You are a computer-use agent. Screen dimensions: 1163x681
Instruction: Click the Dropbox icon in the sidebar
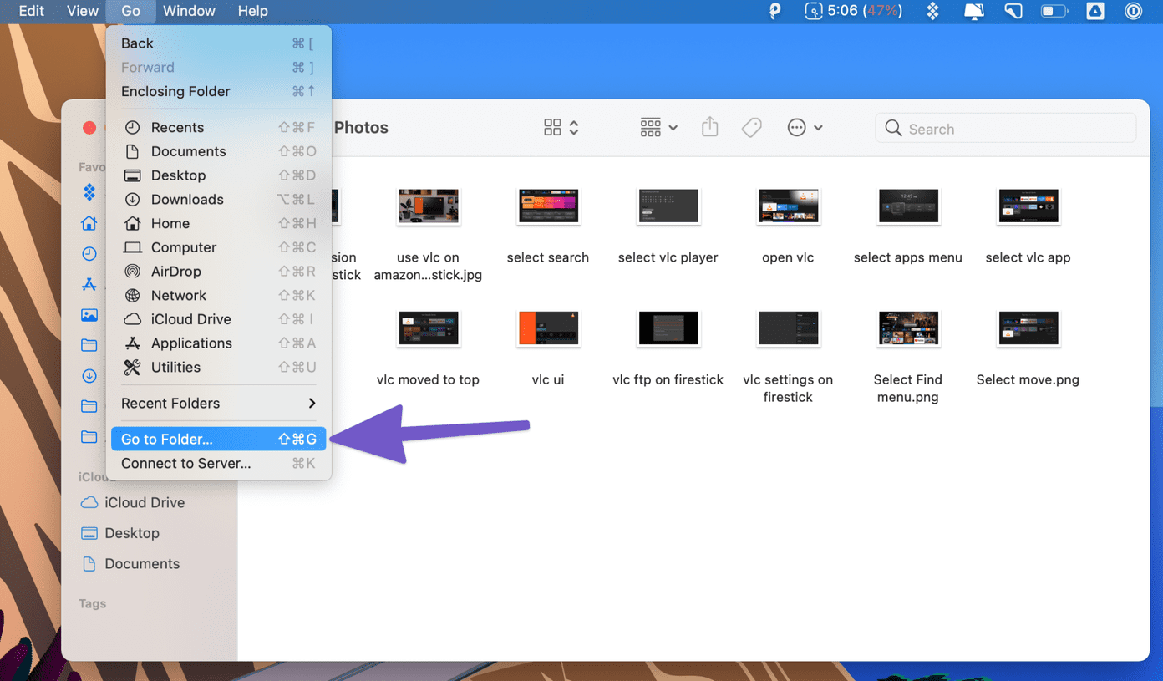[x=89, y=192]
